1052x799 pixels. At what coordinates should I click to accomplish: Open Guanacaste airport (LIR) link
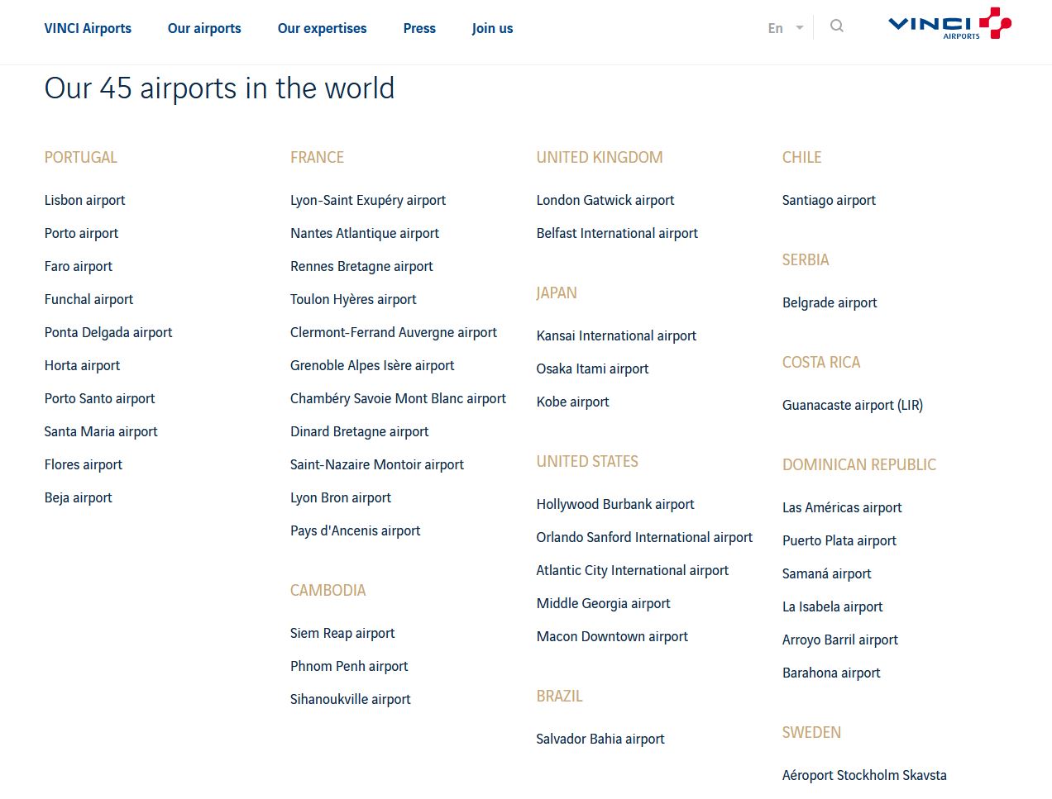pyautogui.click(x=853, y=405)
